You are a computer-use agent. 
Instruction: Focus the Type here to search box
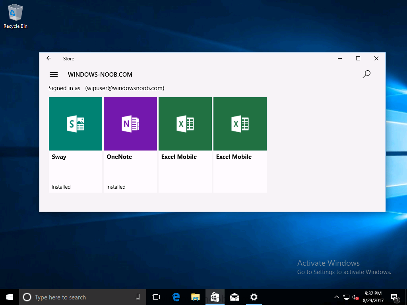point(83,297)
